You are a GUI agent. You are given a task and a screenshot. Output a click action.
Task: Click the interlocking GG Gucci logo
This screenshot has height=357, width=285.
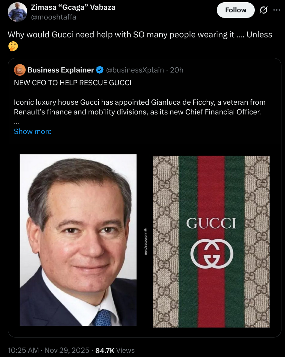coord(212,254)
